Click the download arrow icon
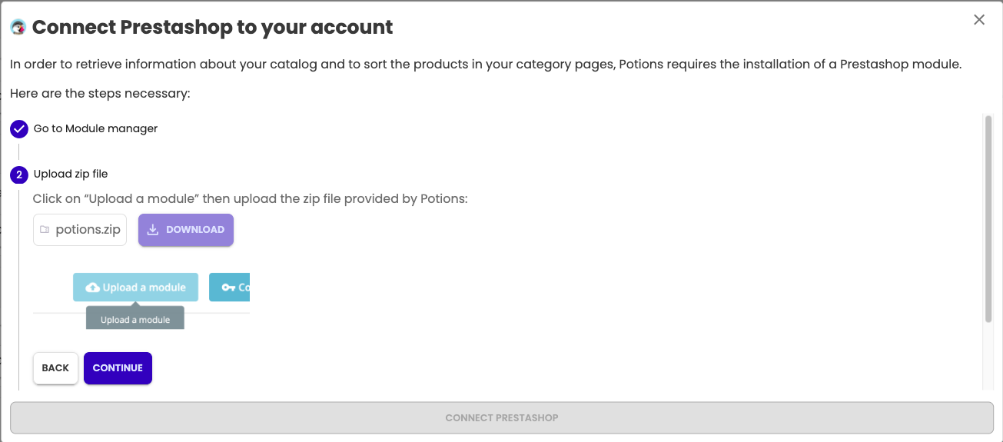This screenshot has height=442, width=1003. (x=153, y=230)
